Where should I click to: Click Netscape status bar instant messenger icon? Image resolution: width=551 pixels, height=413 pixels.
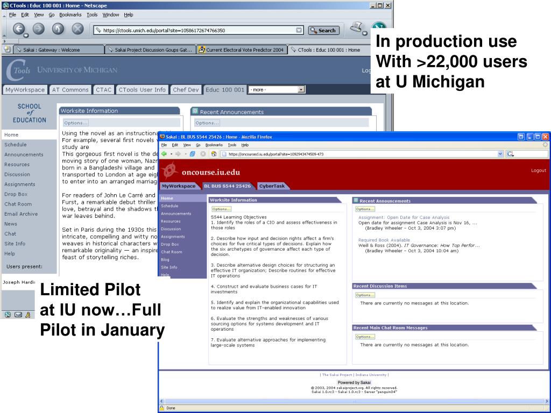[x=28, y=315]
